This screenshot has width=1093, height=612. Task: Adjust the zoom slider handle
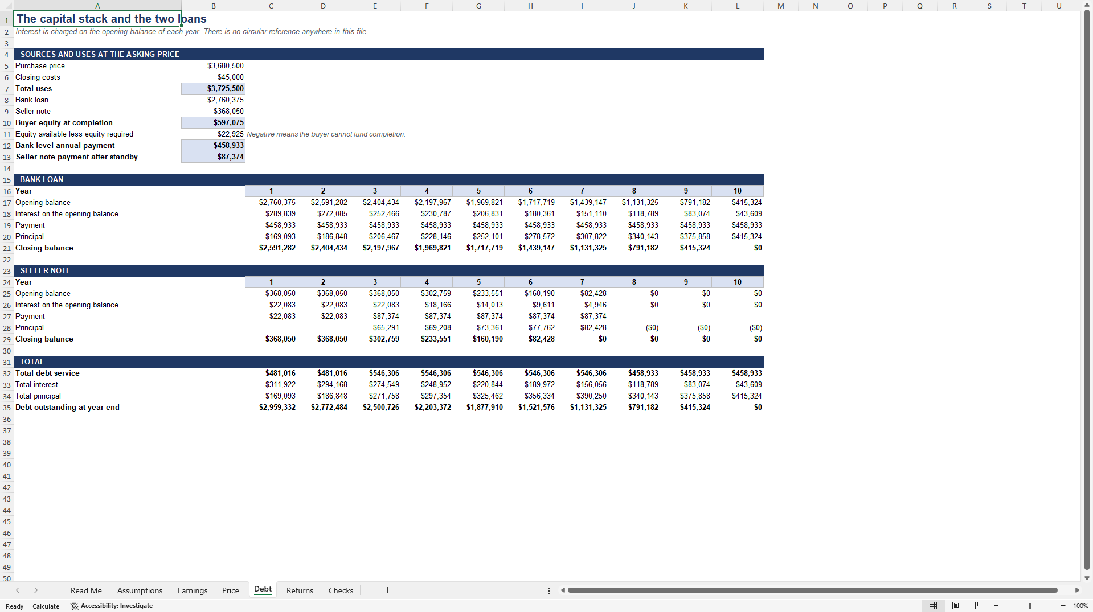click(x=1030, y=606)
